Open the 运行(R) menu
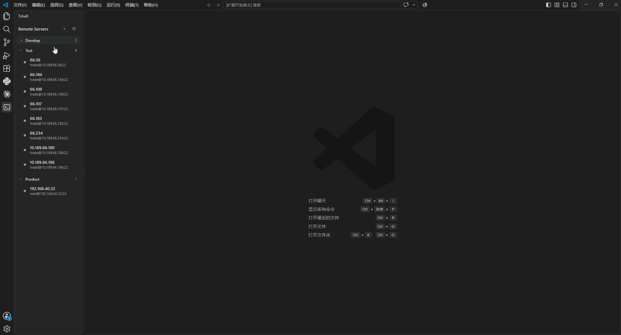The image size is (621, 335). coord(113,5)
